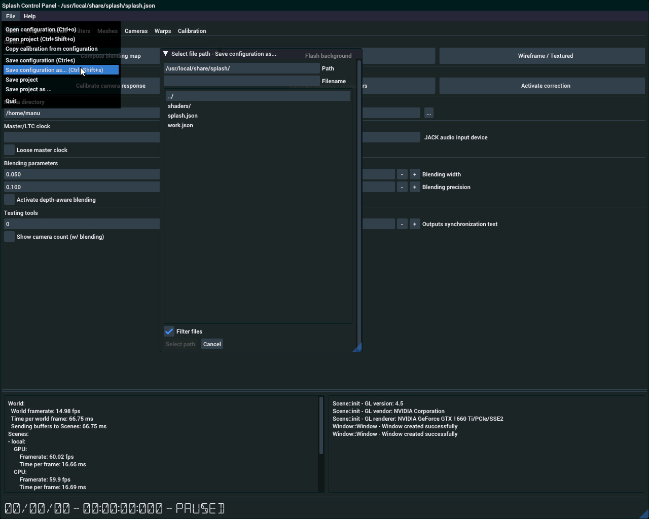Open the File menu
Viewport: 649px width, 519px height.
click(x=11, y=16)
